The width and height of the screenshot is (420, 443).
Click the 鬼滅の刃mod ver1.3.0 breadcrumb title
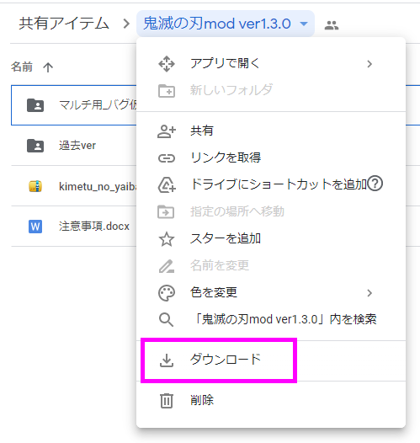(217, 24)
